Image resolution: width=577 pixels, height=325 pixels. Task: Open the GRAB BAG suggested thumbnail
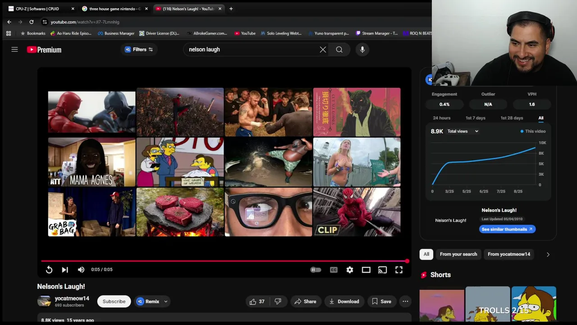point(92,212)
